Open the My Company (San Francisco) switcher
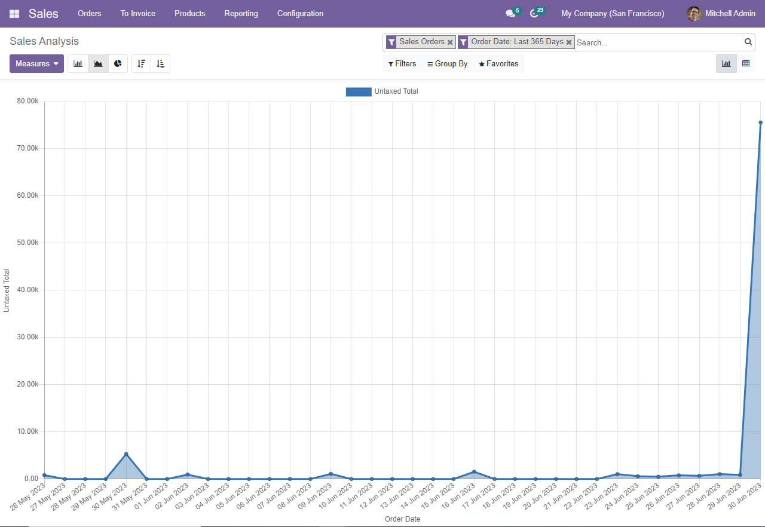Viewport: 765px width, 527px height. pyautogui.click(x=613, y=14)
